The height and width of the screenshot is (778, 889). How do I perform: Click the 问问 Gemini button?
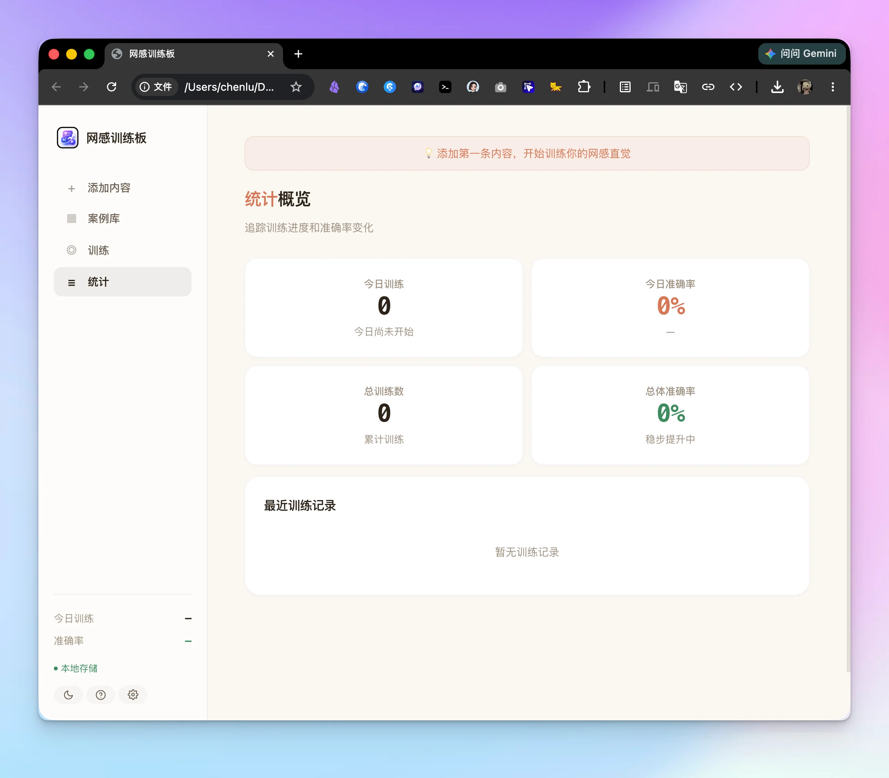pos(802,53)
